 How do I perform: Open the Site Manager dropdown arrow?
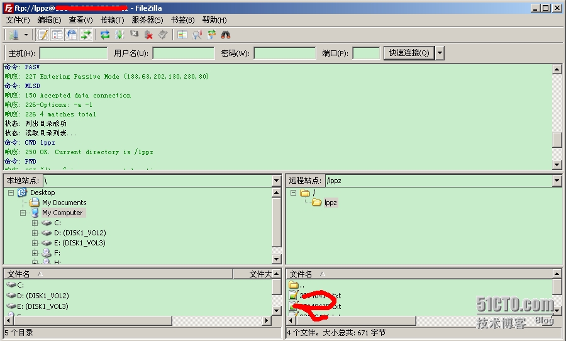(26, 35)
